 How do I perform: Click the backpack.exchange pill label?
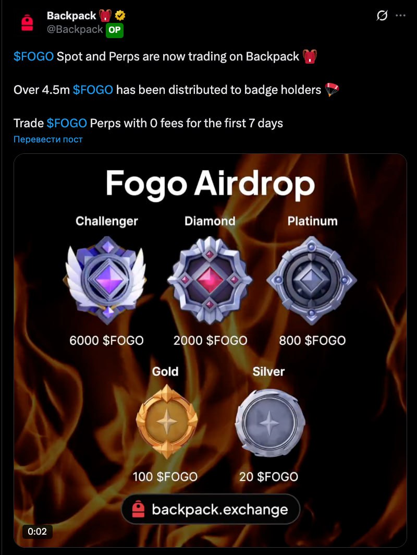[211, 509]
